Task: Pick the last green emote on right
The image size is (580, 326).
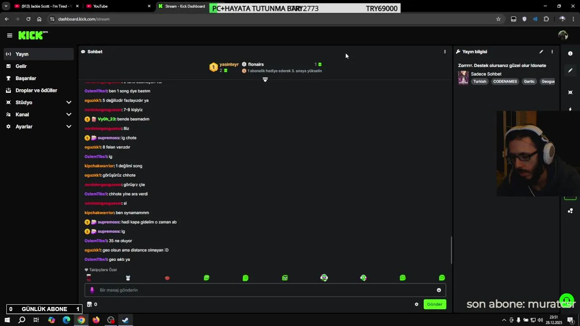Action: (442, 278)
